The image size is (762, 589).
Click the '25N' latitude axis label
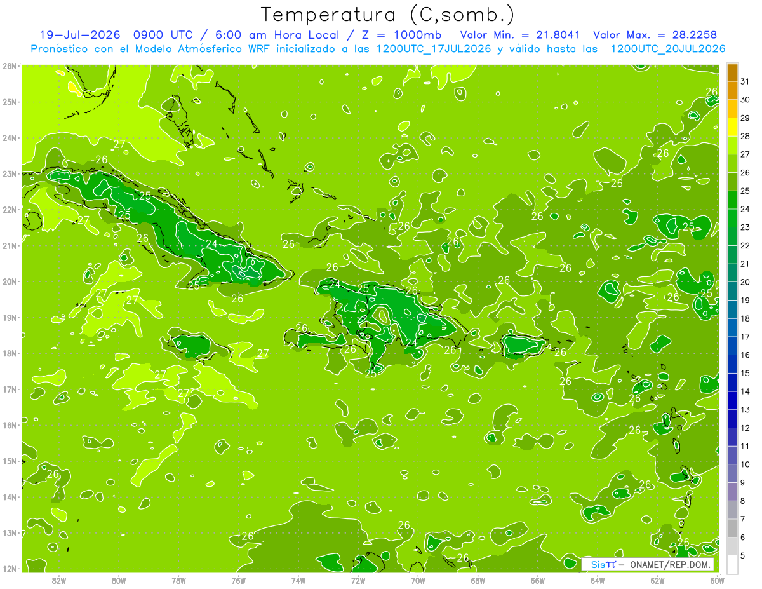(x=10, y=102)
